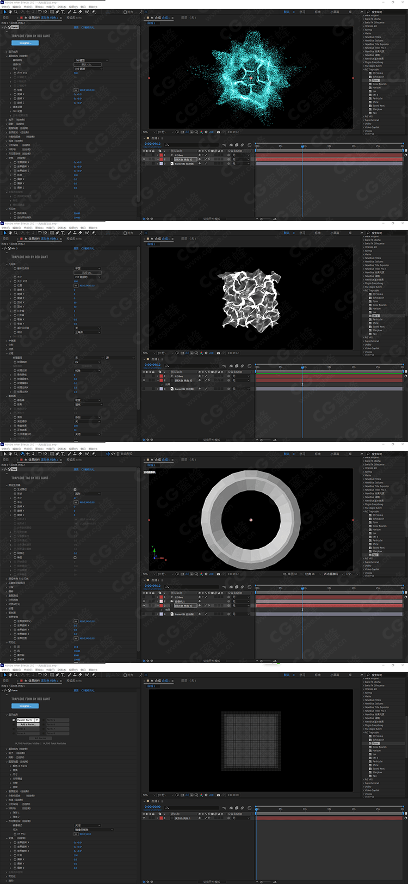408x884 pixels.
Task: Open the OBJ模型 dropdown in cyan particle window
Action: pyautogui.click(x=92, y=60)
